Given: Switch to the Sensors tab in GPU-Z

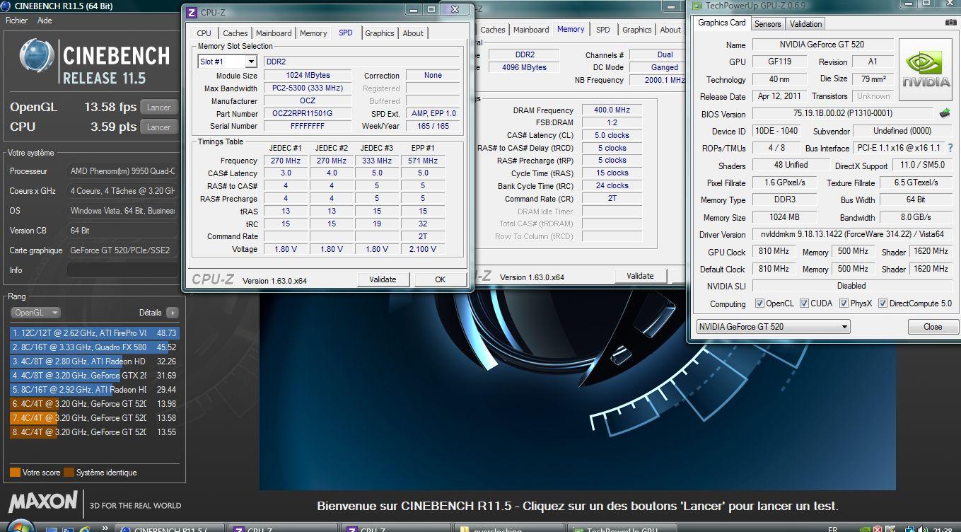Looking at the screenshot, I should pyautogui.click(x=768, y=24).
